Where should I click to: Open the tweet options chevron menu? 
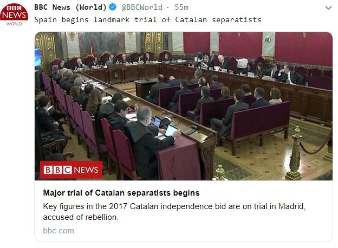[328, 8]
